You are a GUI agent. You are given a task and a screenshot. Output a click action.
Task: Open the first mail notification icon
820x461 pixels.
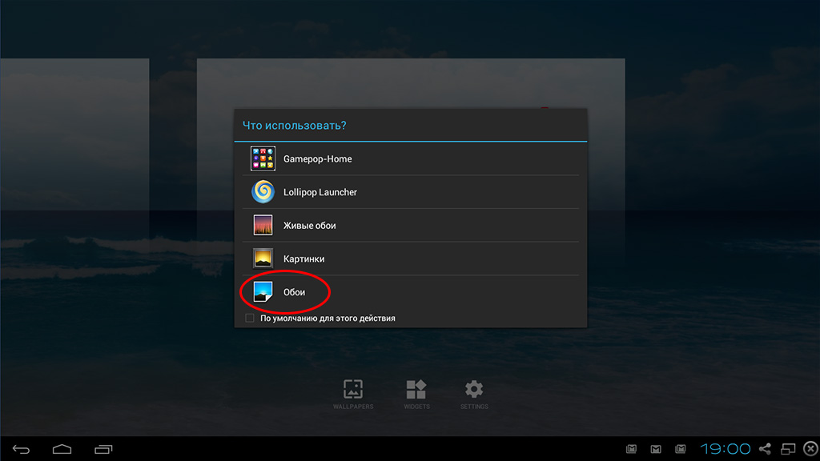pyautogui.click(x=631, y=449)
